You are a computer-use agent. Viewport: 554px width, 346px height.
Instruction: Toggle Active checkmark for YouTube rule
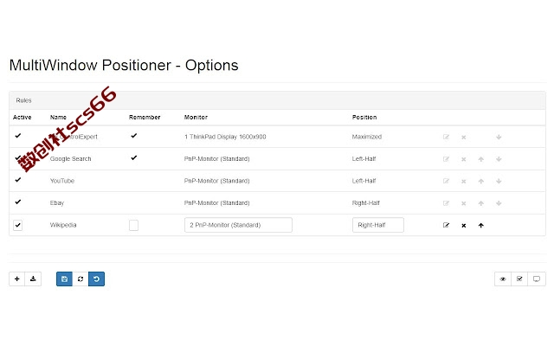click(18, 180)
